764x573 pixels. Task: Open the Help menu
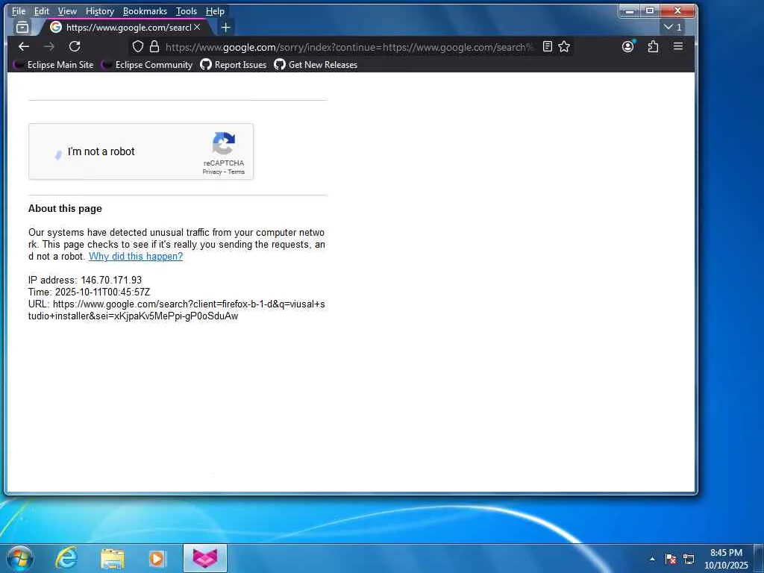215,11
